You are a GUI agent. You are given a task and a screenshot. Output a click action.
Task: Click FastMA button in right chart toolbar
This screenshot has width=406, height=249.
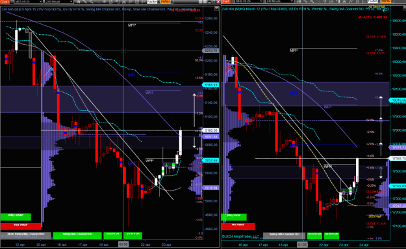coord(373,1)
